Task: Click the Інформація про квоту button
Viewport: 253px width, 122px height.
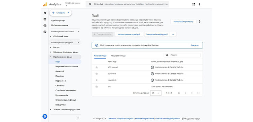Action: point(183,22)
